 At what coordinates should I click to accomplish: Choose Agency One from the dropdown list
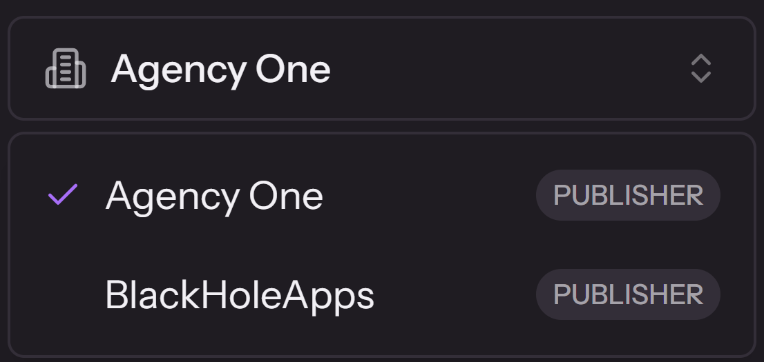pyautogui.click(x=214, y=196)
